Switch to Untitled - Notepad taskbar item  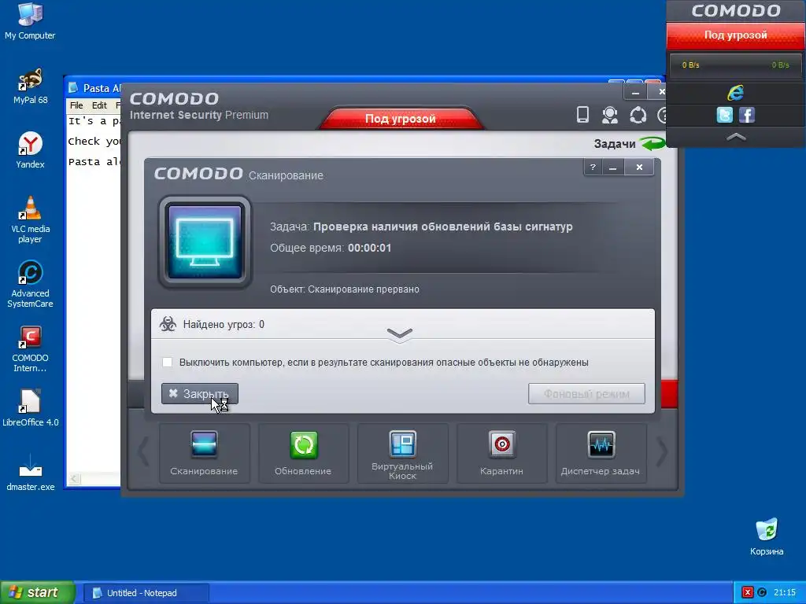point(146,593)
